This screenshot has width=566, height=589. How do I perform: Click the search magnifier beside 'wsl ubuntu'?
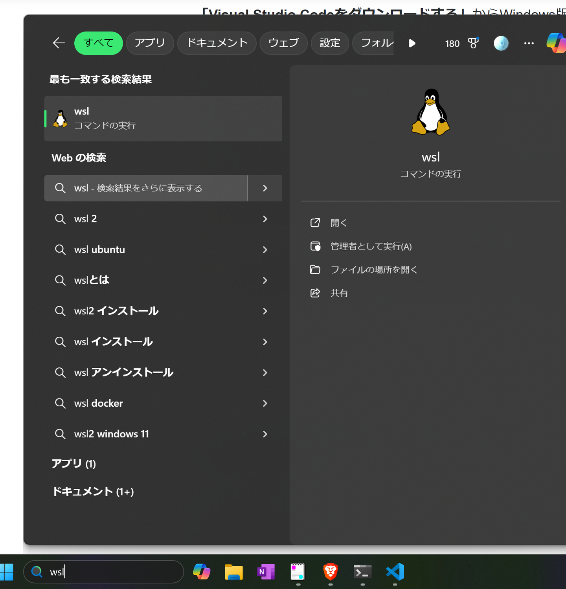(60, 250)
